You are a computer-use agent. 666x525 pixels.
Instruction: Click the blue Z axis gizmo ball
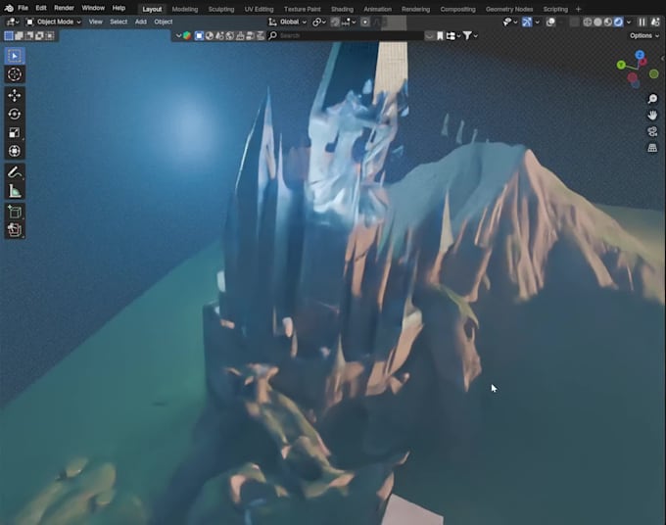tap(640, 55)
